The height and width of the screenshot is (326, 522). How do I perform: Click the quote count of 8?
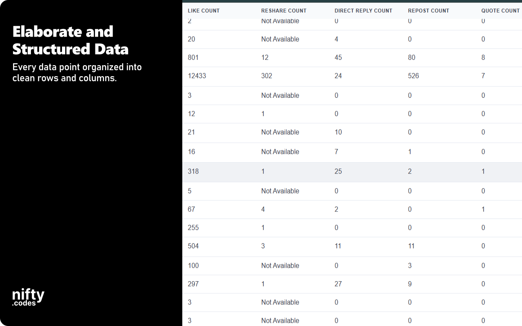coord(483,57)
